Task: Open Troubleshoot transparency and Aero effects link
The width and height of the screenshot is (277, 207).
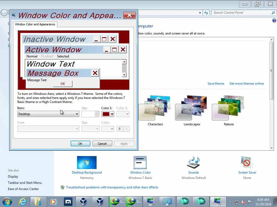Action: point(112,187)
